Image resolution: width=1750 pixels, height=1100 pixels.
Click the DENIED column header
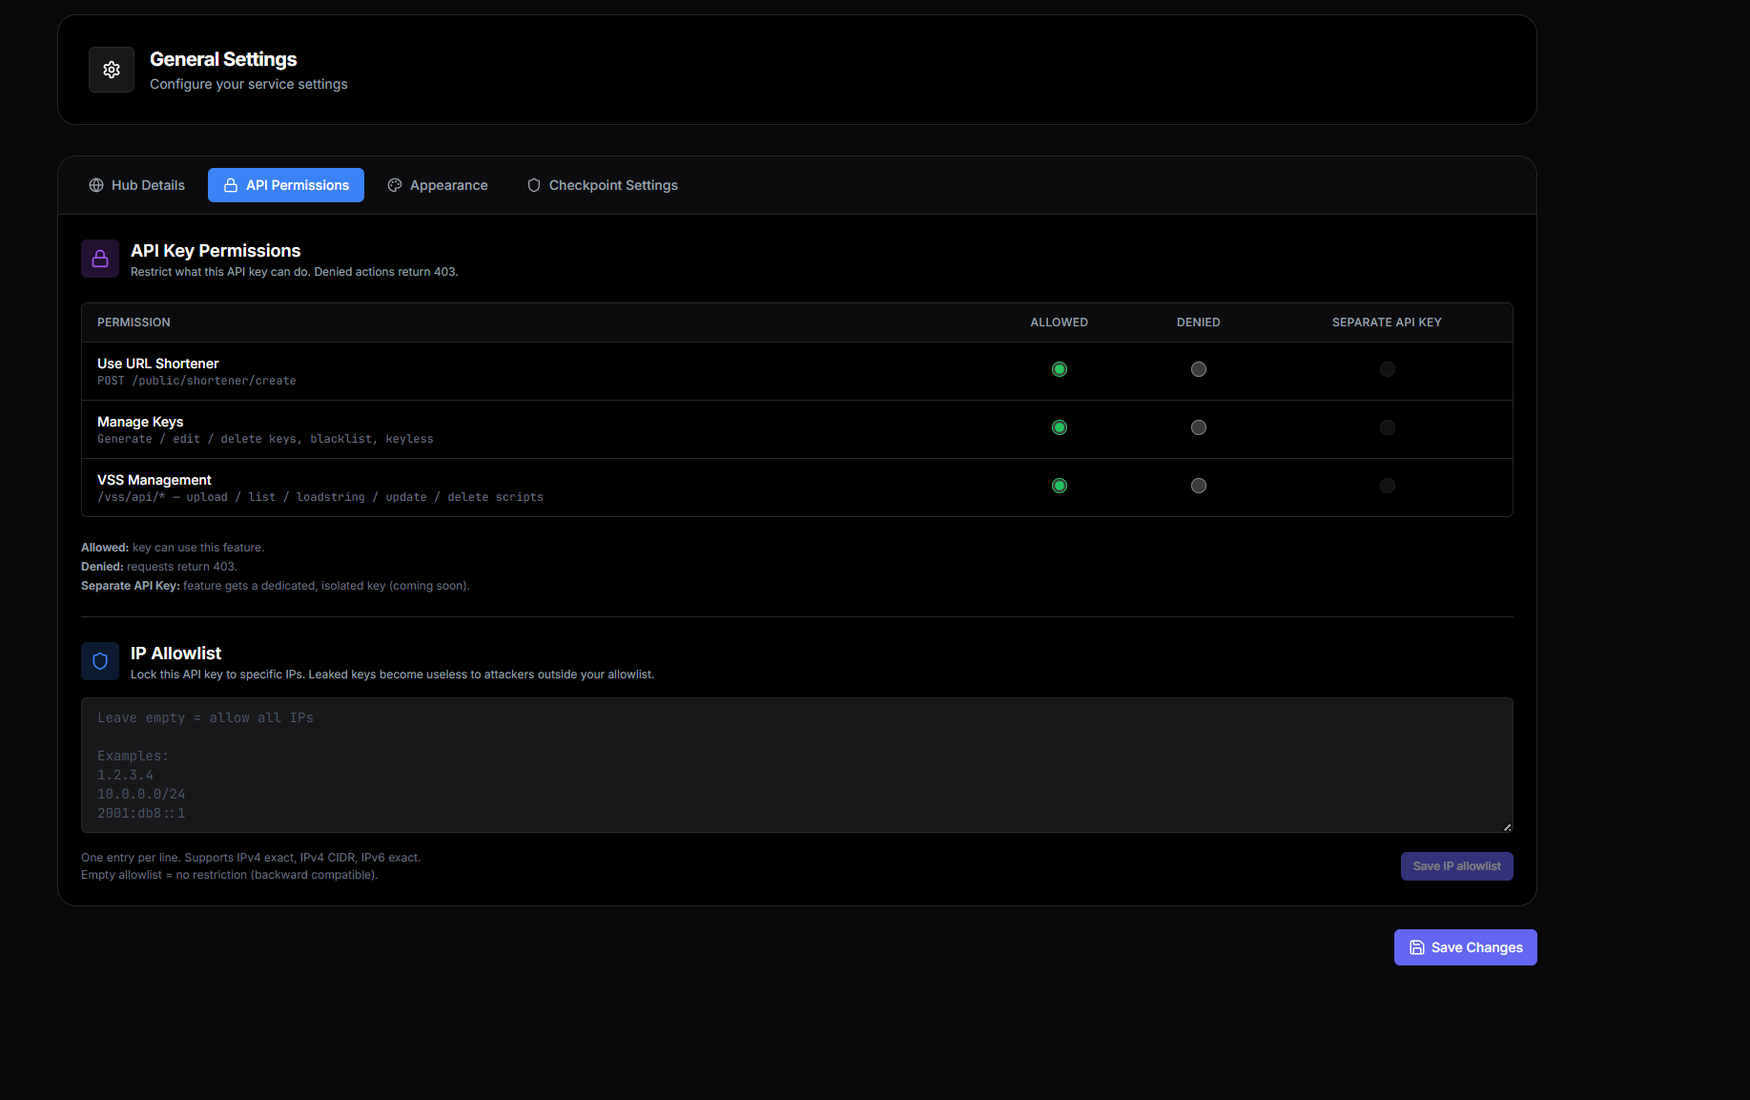click(1199, 322)
